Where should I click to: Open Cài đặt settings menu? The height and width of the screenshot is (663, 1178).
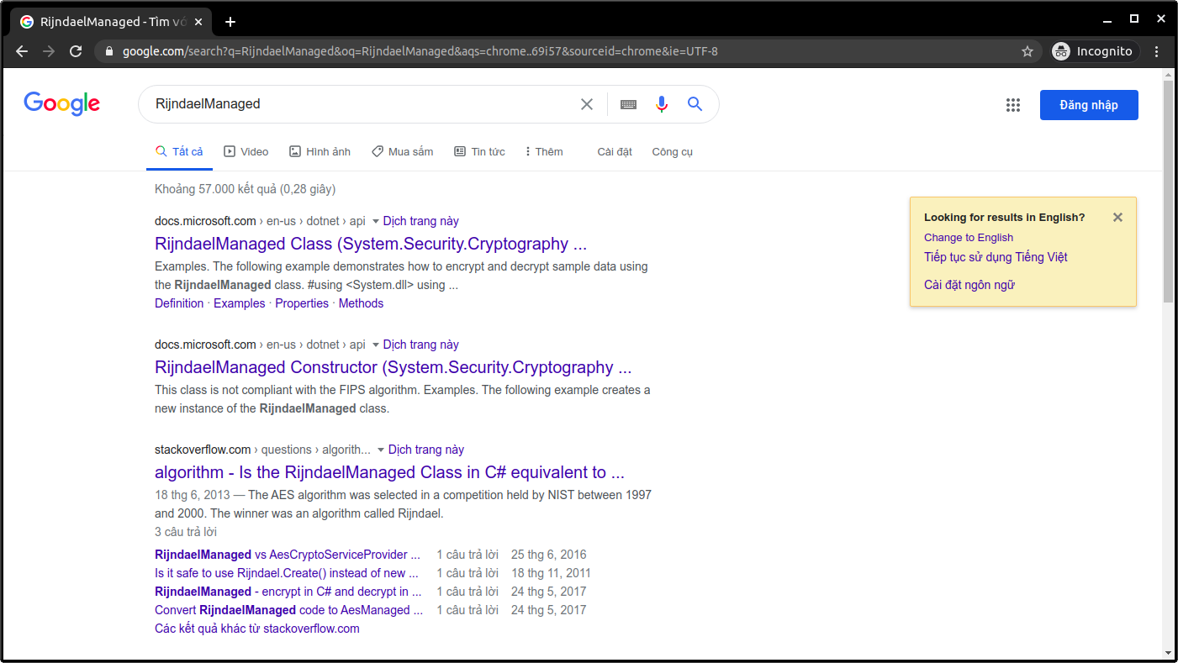(615, 151)
